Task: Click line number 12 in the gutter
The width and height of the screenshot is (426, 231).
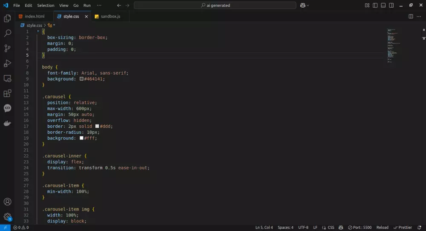Action: (x=26, y=97)
